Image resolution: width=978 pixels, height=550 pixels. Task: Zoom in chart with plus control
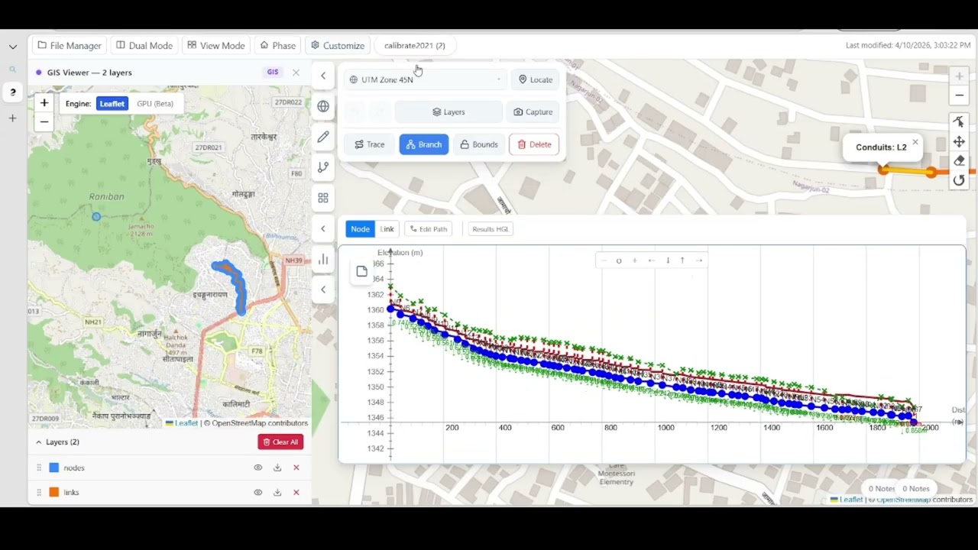(x=634, y=260)
